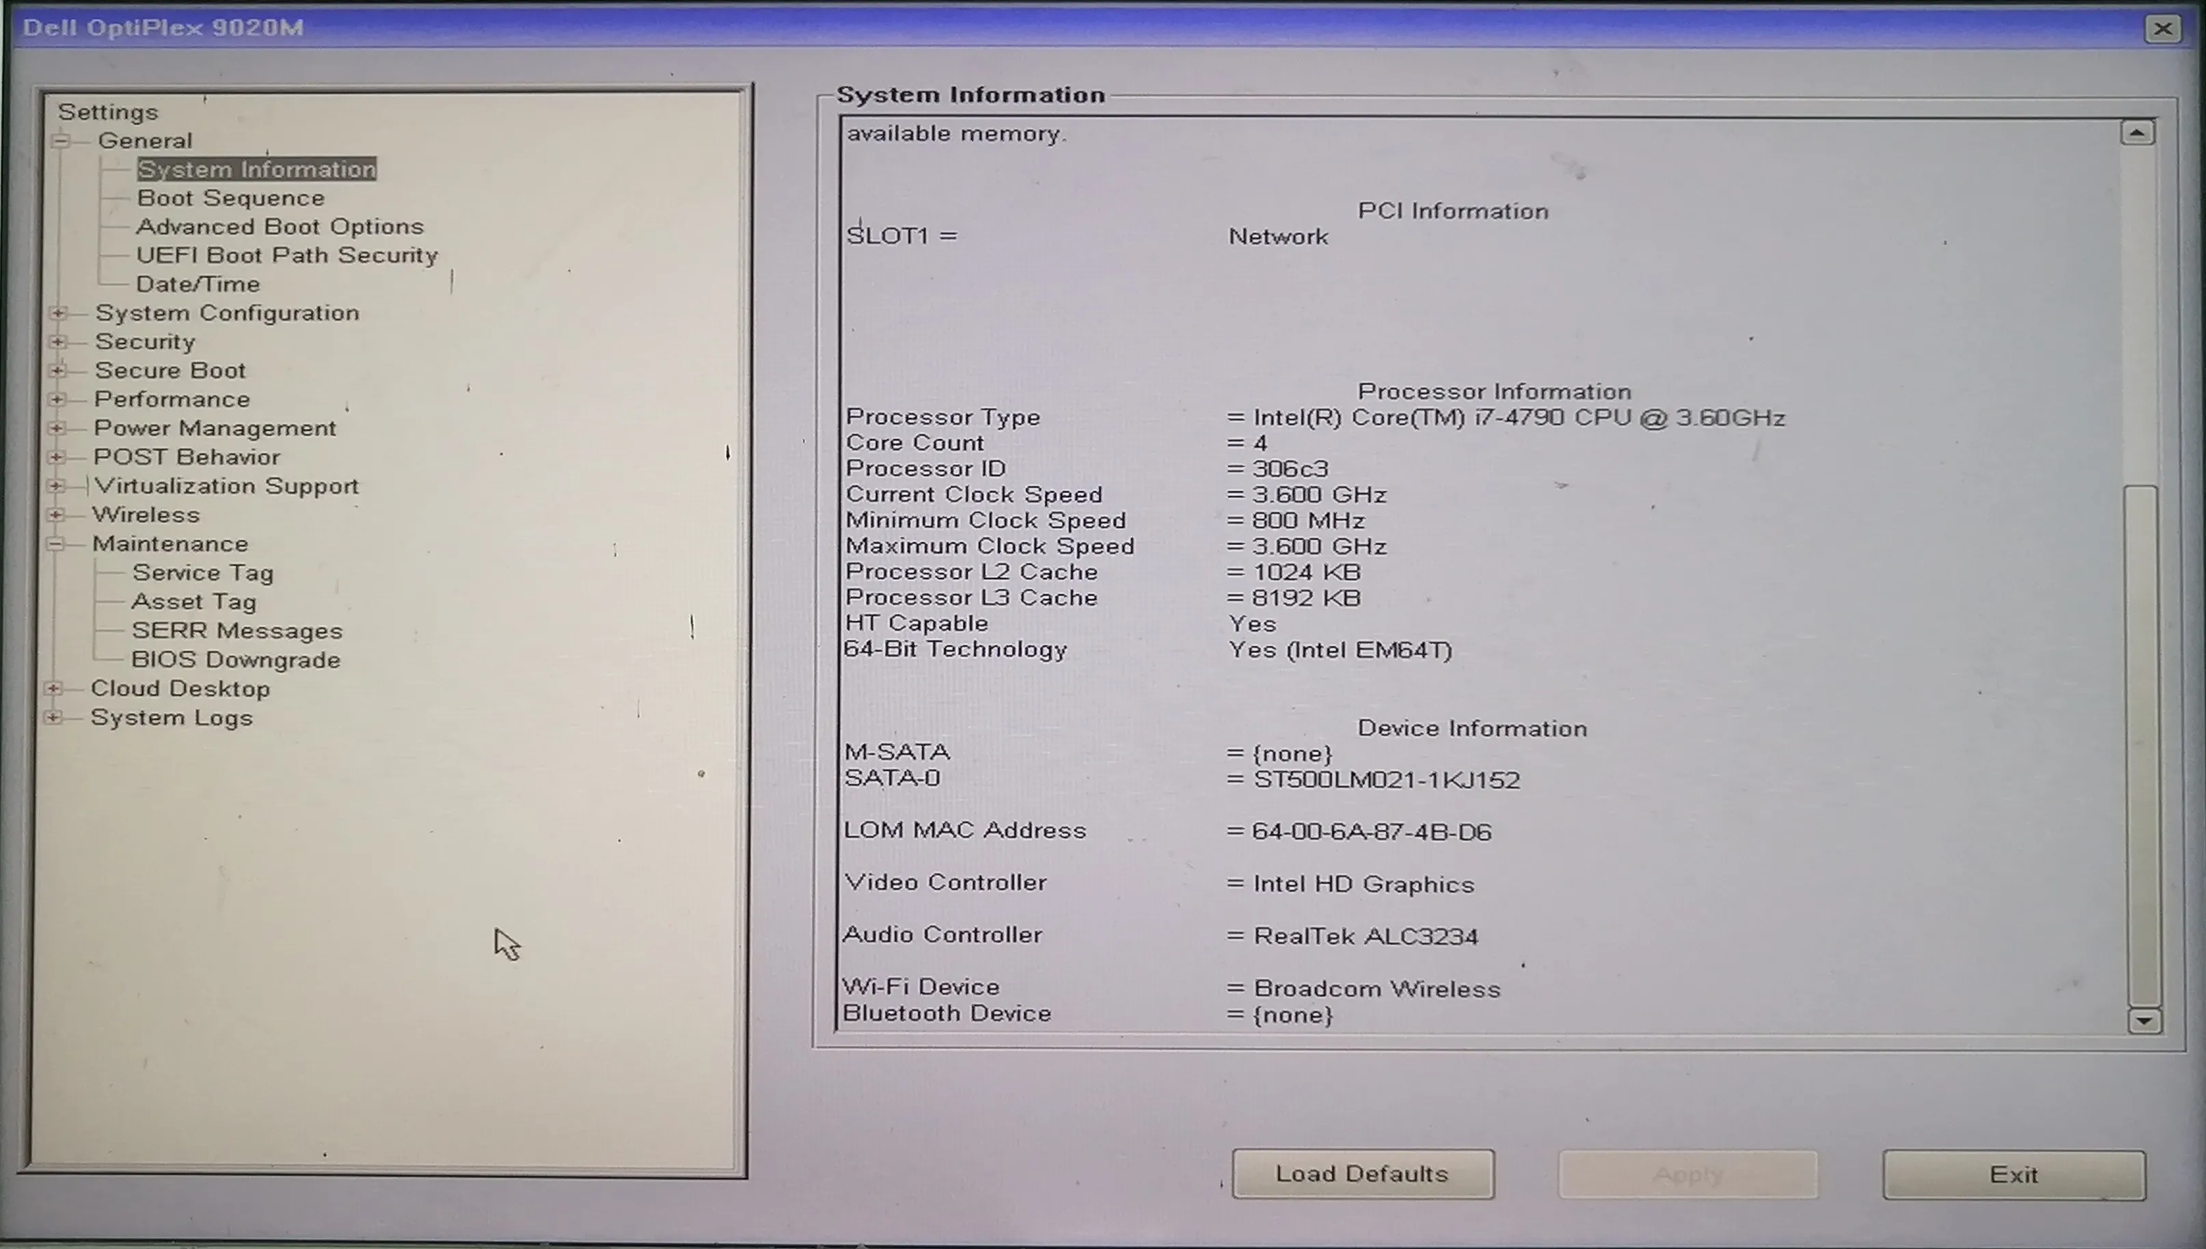Expand the Performance tree node
Screen dimensions: 2206x1249
pos(57,400)
